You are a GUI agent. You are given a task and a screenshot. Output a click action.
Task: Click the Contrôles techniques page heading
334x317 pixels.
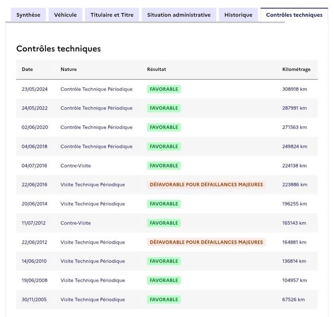tap(59, 49)
